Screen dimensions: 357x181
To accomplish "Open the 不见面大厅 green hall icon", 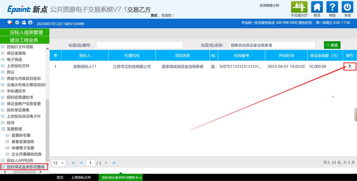I will coord(299,7).
